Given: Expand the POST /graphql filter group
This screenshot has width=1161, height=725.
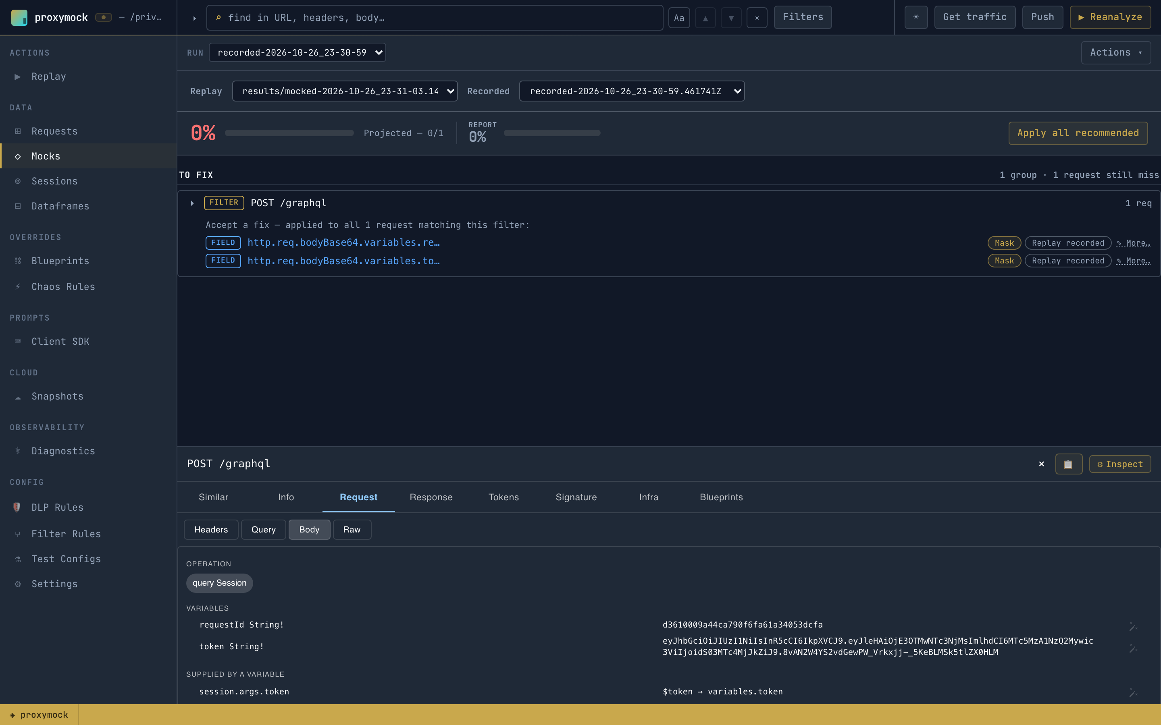Looking at the screenshot, I should pos(192,203).
